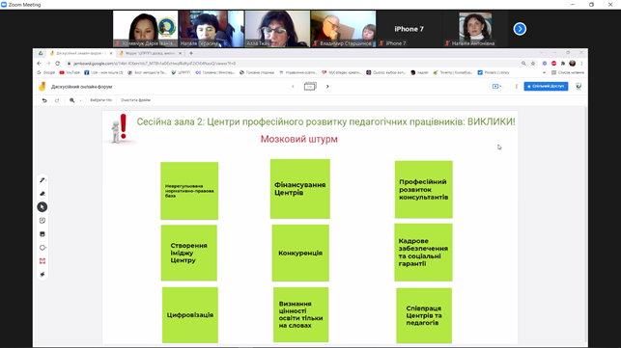Click browser forward arrow
The height and width of the screenshot is (348, 621).
pos(48,64)
